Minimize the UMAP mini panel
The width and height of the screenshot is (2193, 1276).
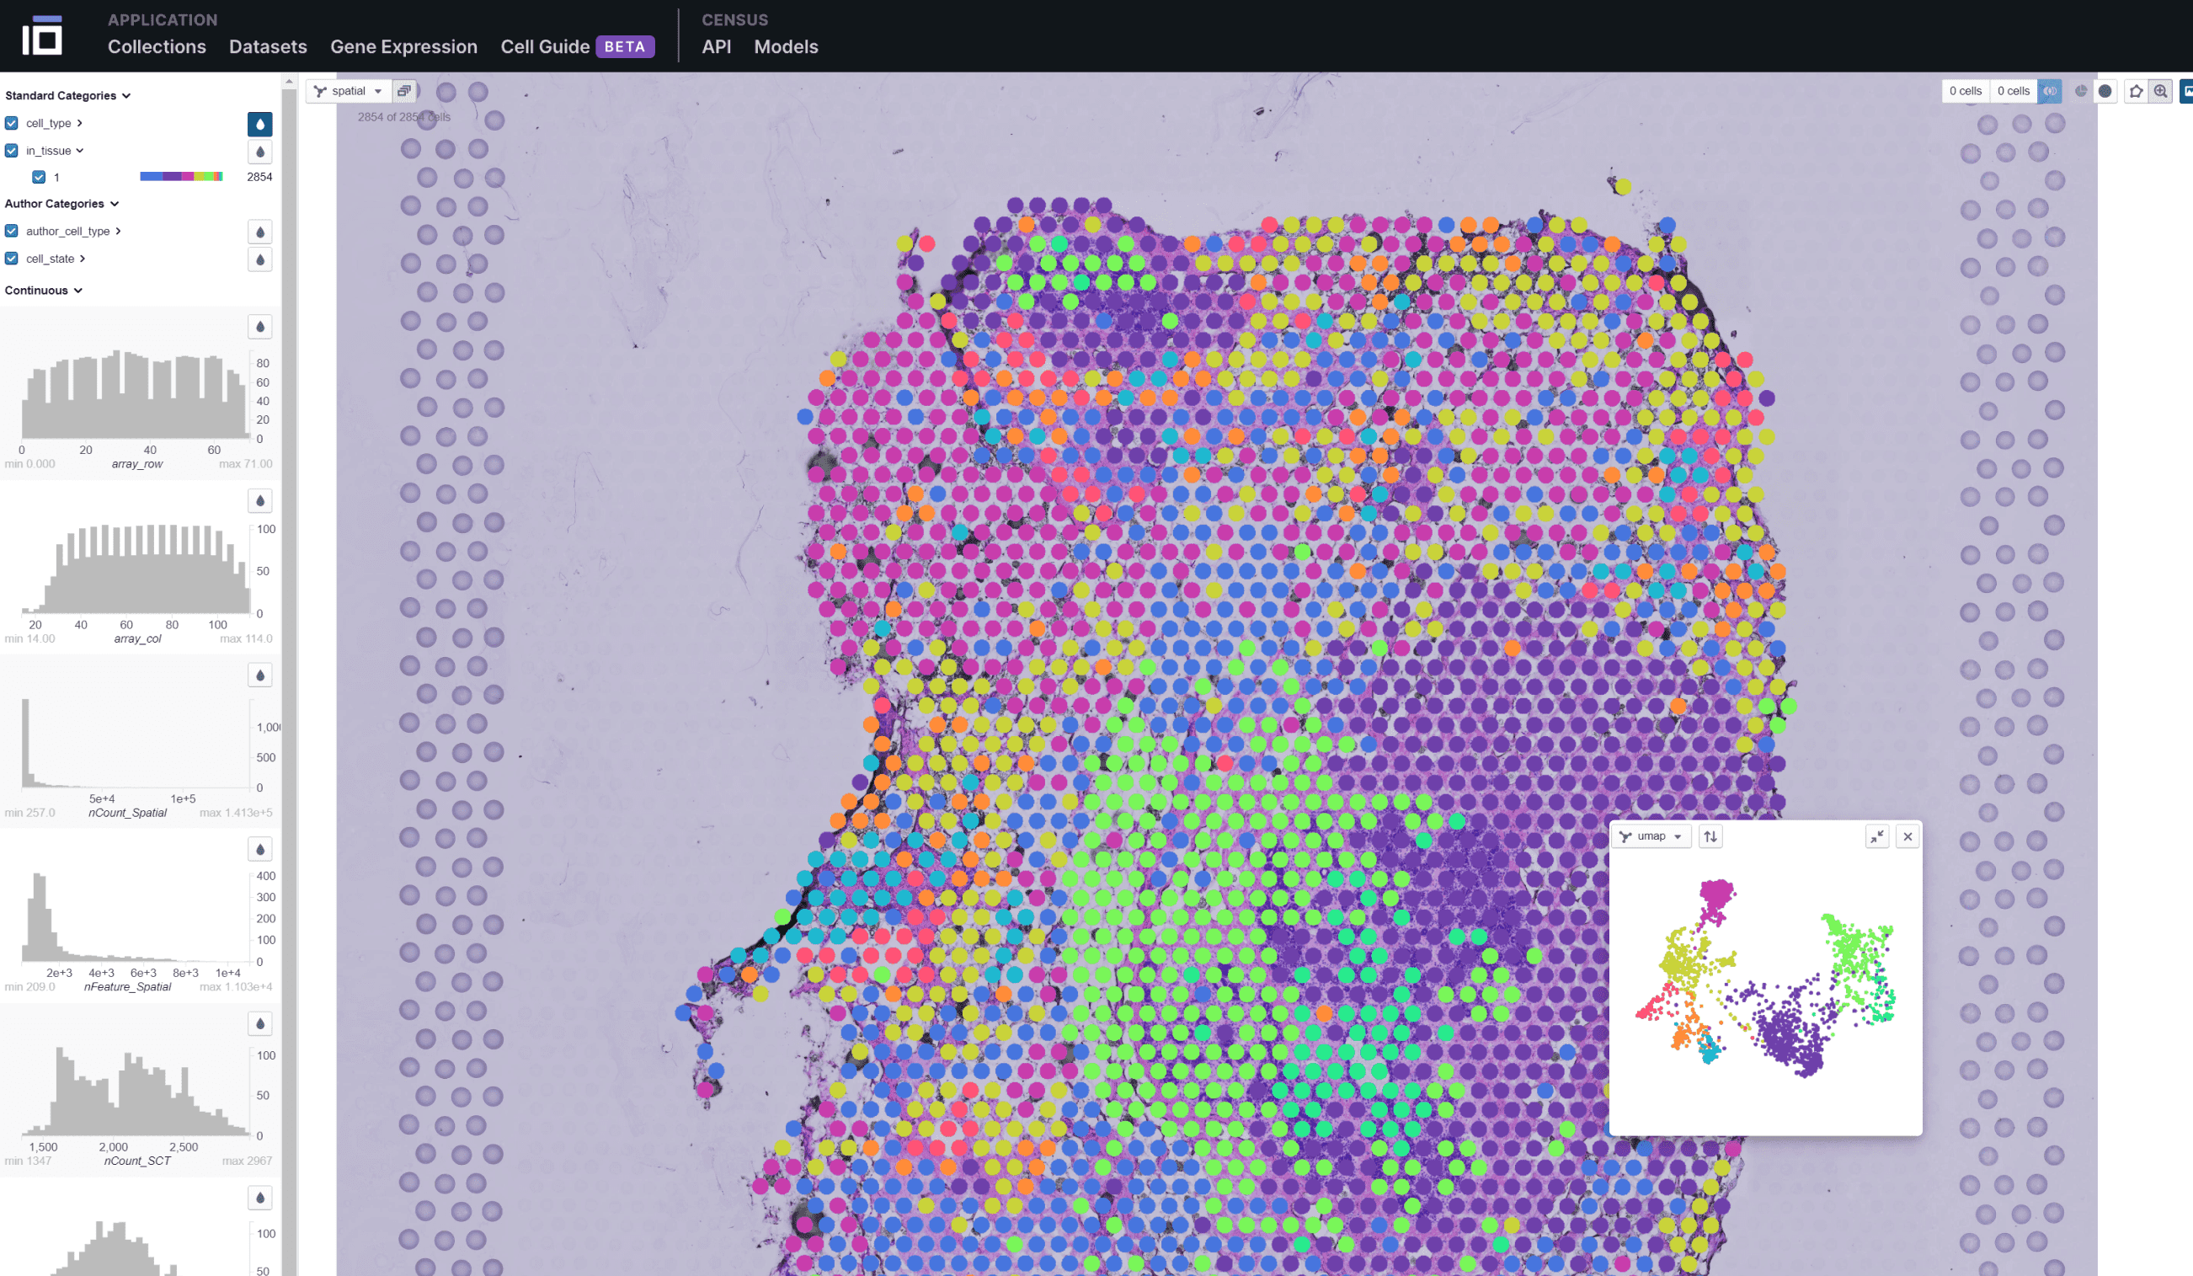[1876, 836]
